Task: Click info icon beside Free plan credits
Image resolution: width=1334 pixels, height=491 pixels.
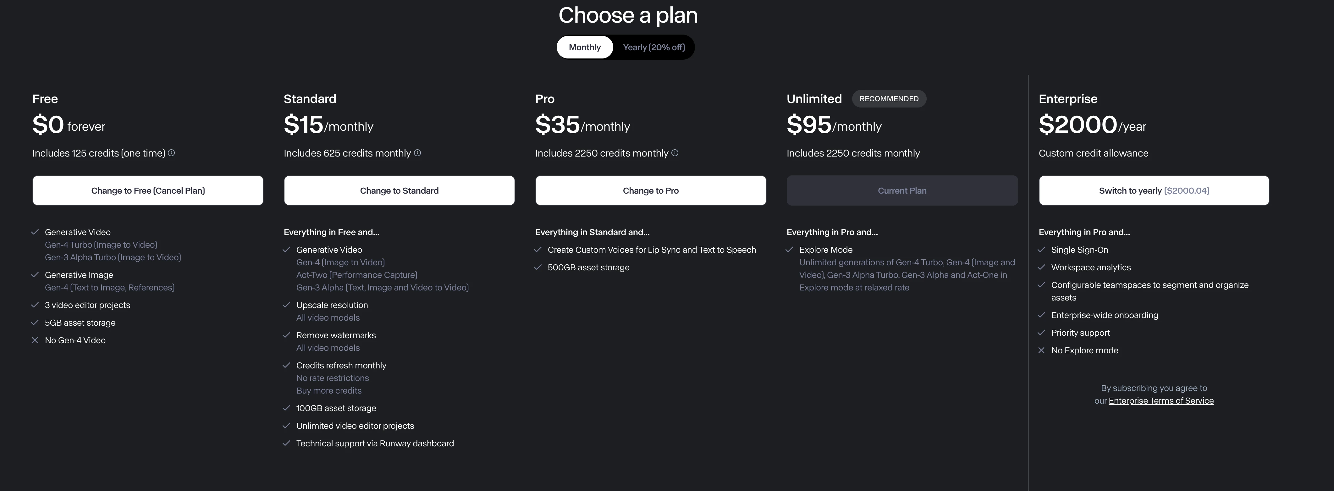Action: 171,153
